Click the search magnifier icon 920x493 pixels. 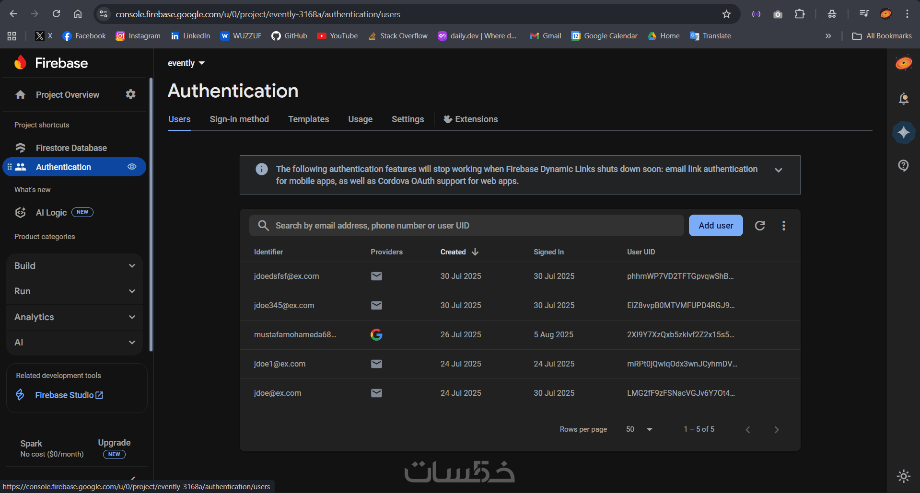263,225
